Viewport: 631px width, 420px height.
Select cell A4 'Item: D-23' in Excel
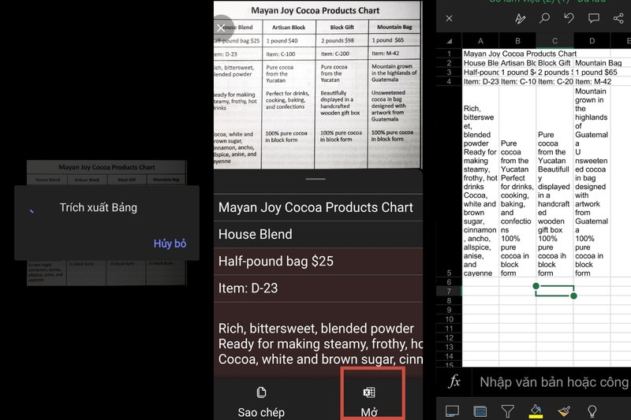point(480,82)
